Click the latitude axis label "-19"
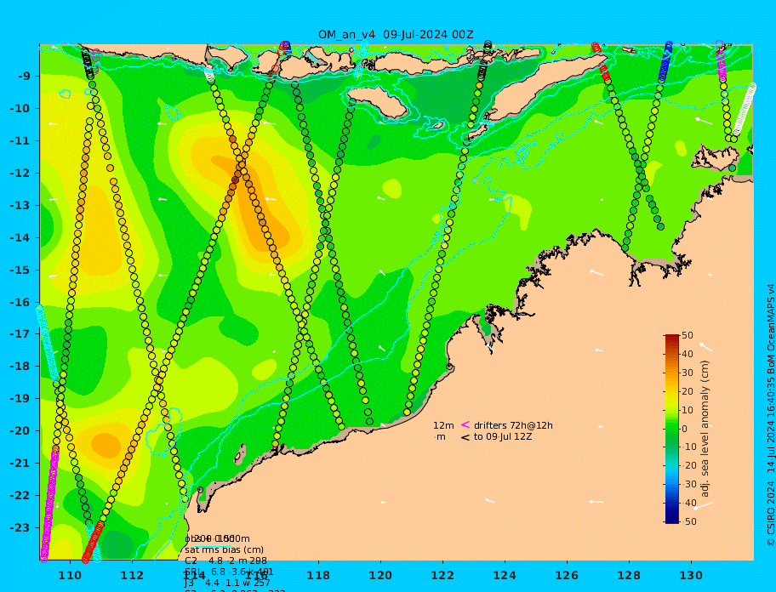The image size is (776, 592). coord(20,398)
